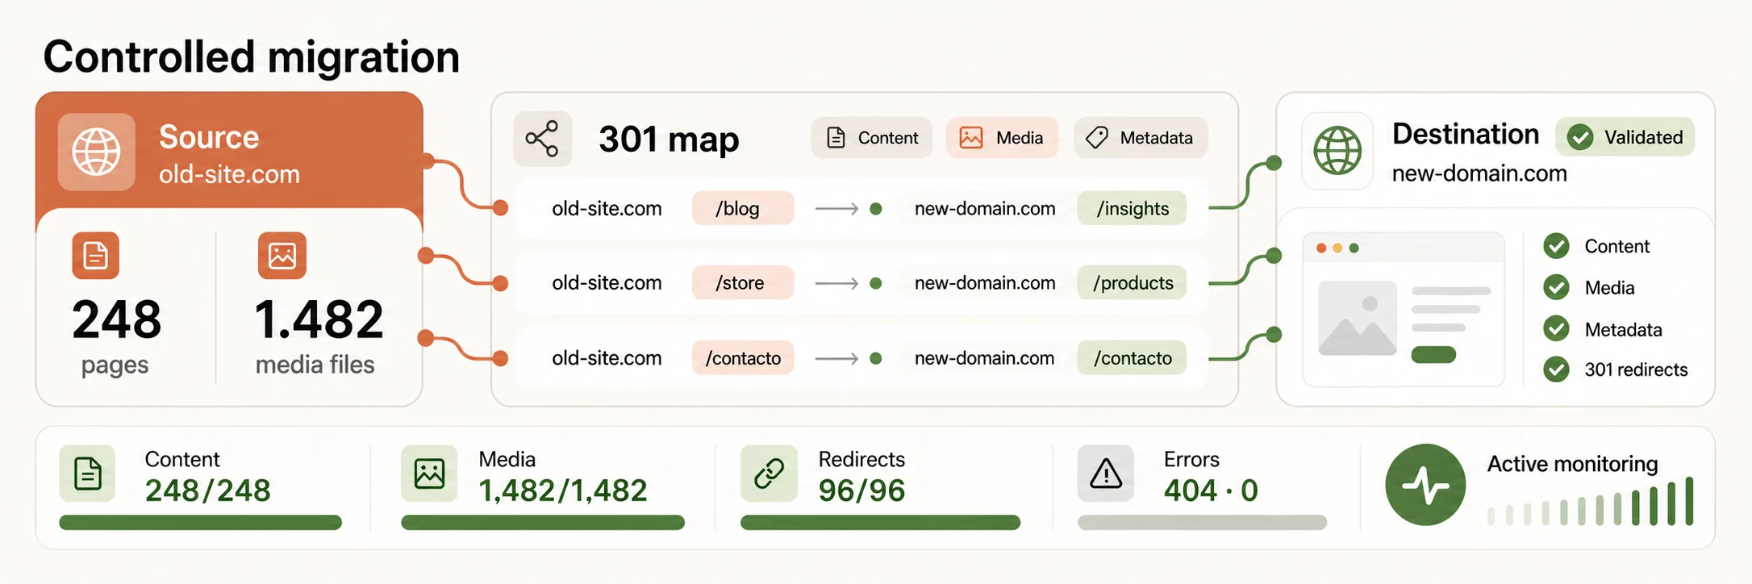Click the Media 1,482/1,482 progress bar
This screenshot has width=1752, height=584.
(543, 523)
